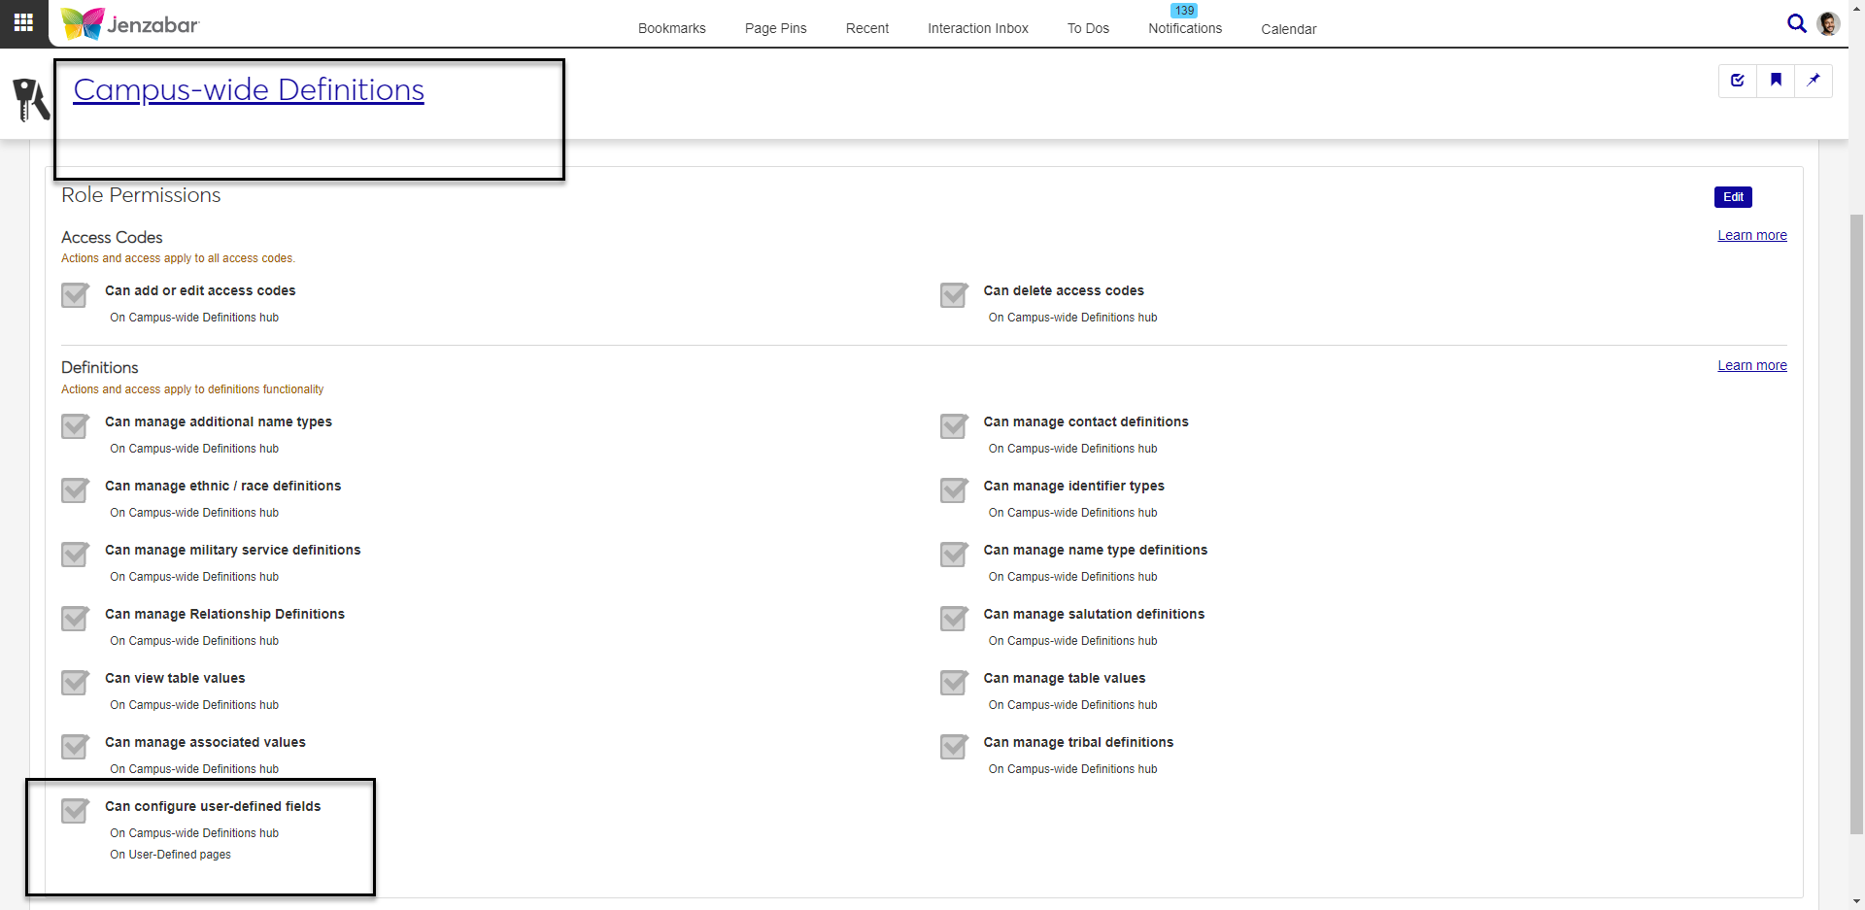Toggle 'Can delete access codes' checkbox
The width and height of the screenshot is (1865, 910).
coord(954,295)
